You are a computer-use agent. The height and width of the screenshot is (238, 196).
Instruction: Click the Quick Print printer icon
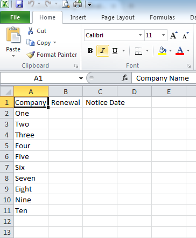coord(78,4)
